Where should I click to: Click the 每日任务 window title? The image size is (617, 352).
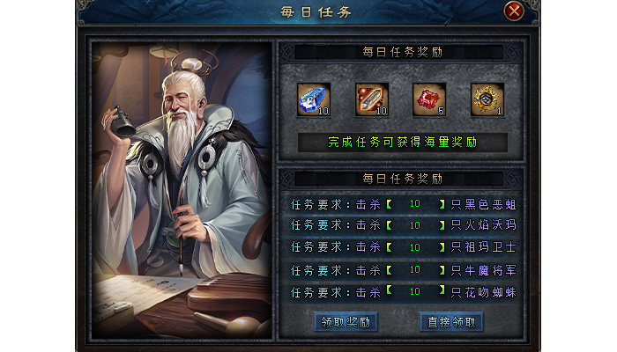coord(316,12)
